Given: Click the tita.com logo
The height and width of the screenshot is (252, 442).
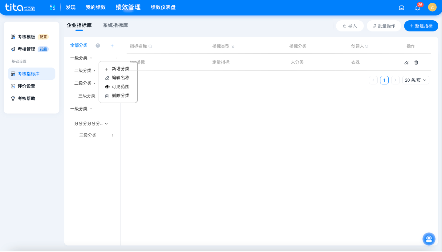Looking at the screenshot, I should tap(20, 7).
